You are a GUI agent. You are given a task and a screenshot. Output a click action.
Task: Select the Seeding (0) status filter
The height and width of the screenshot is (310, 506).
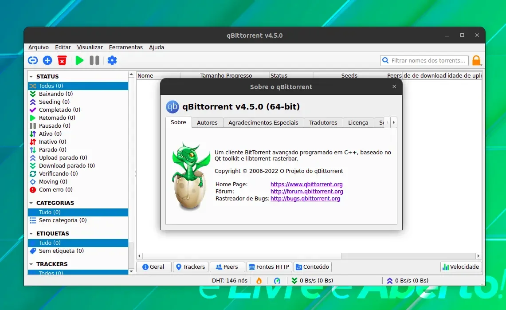click(78, 102)
